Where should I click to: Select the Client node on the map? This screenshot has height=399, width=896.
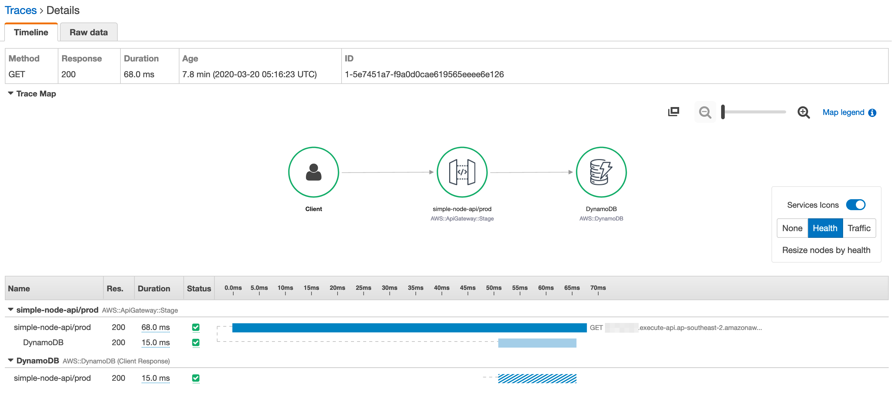(313, 172)
